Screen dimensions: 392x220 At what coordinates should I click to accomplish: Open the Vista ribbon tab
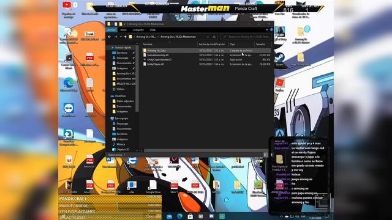153,30
